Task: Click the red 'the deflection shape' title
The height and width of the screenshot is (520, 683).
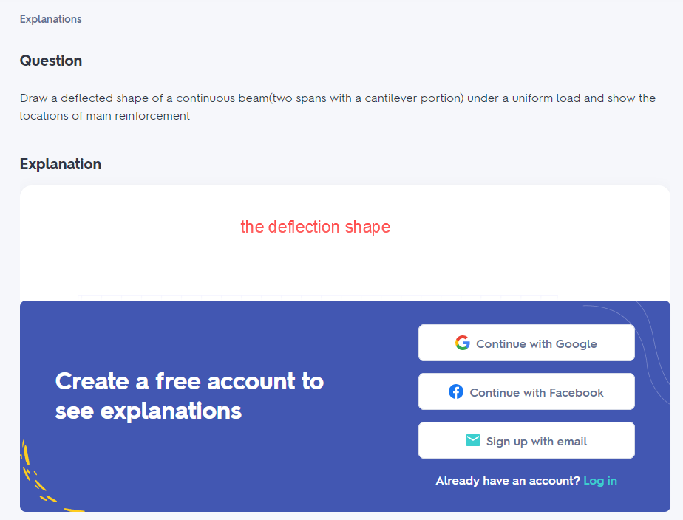Action: tap(316, 227)
